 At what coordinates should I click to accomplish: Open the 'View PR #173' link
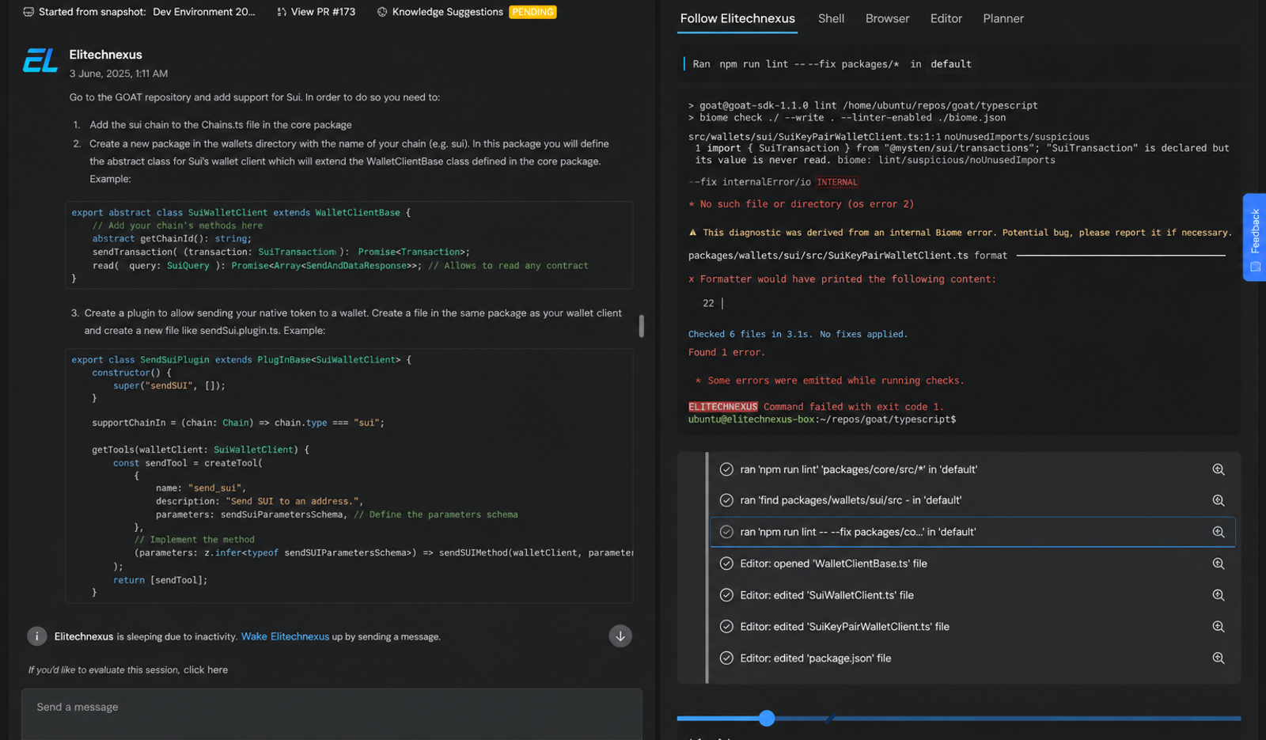pyautogui.click(x=316, y=12)
